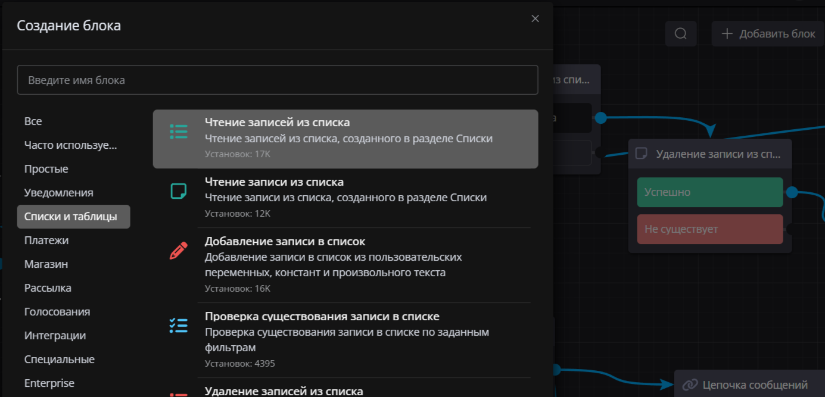
Task: Type in the Введите имя блока field
Action: (277, 80)
